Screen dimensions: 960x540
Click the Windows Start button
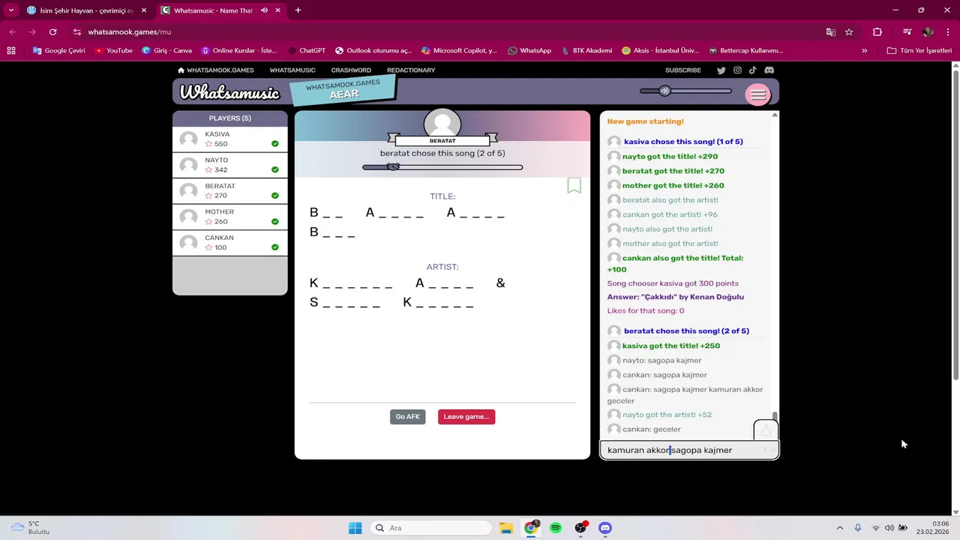tap(355, 528)
